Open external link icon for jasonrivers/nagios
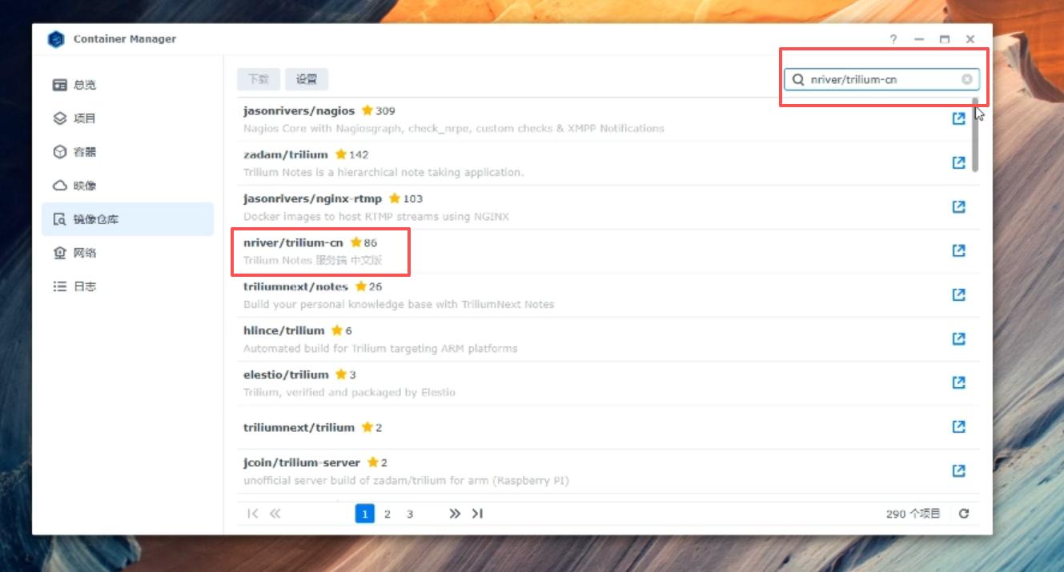 (958, 118)
